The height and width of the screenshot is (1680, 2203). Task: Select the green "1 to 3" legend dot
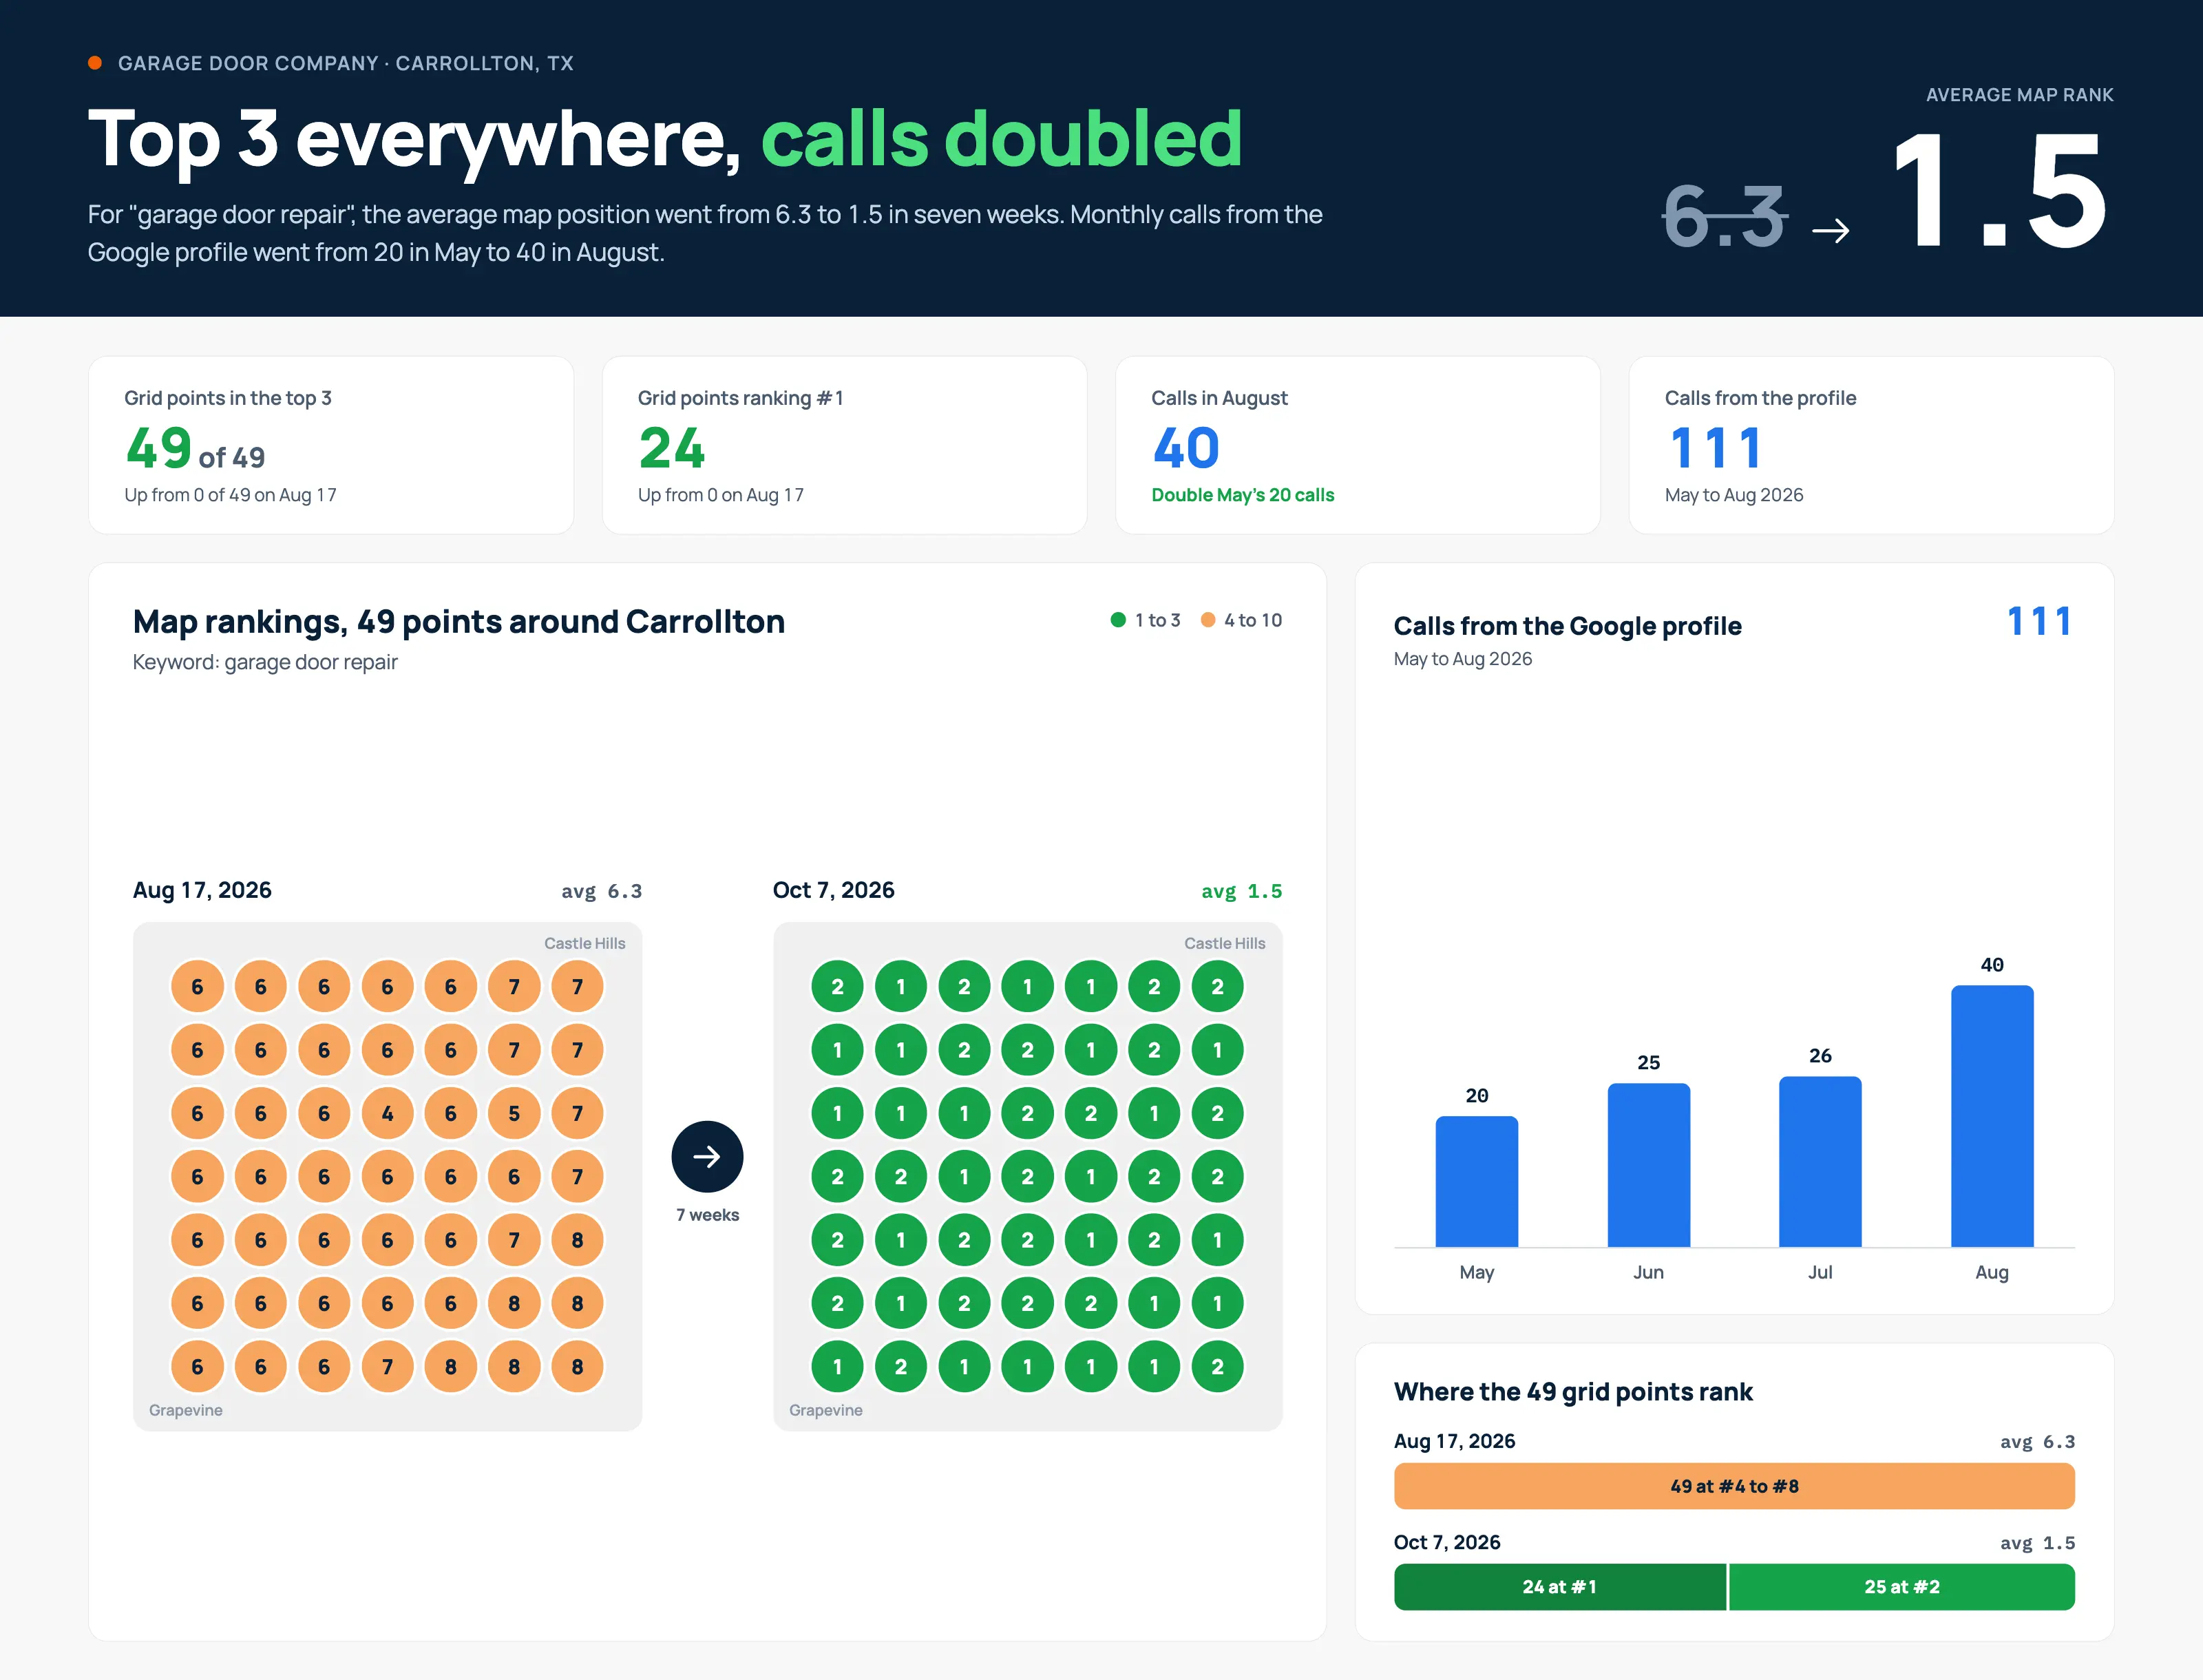point(1118,620)
